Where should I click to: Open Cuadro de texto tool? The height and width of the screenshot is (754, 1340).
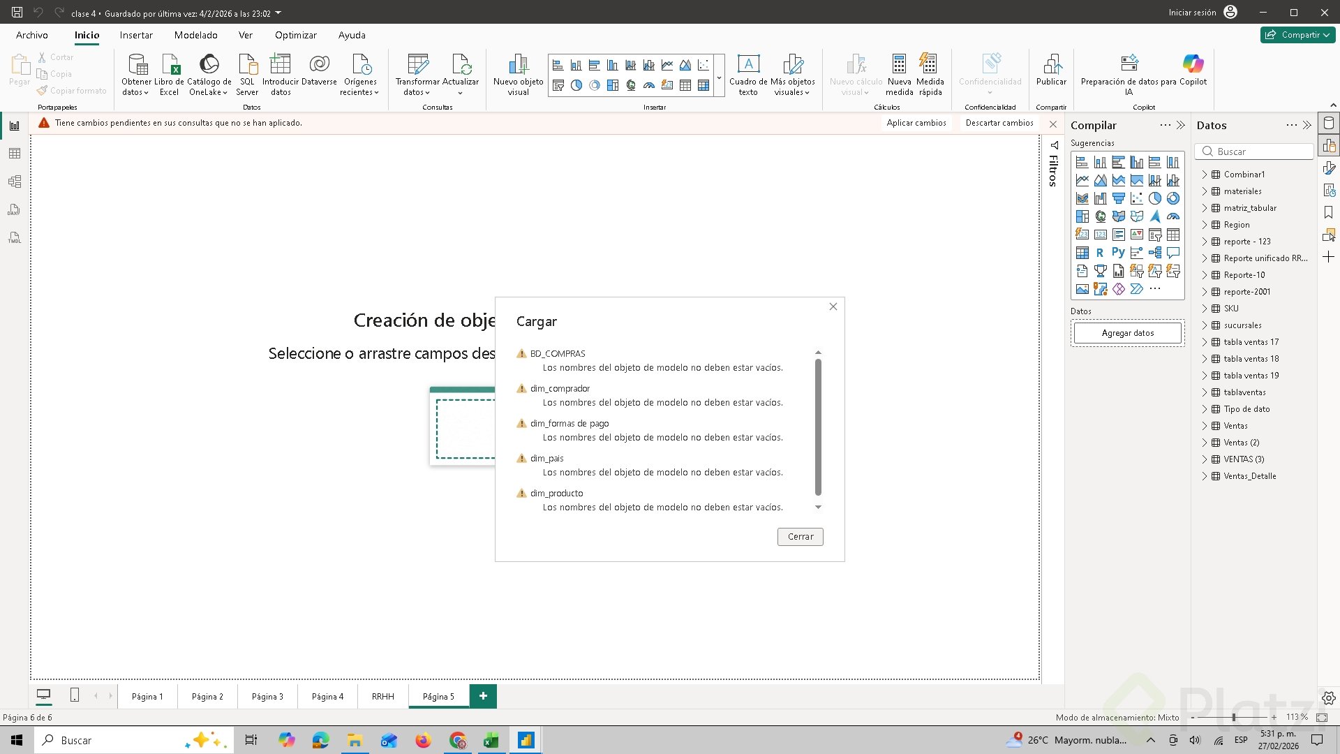[748, 65]
